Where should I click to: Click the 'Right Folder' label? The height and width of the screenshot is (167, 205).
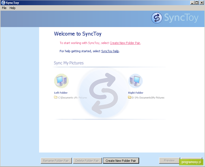click(136, 93)
